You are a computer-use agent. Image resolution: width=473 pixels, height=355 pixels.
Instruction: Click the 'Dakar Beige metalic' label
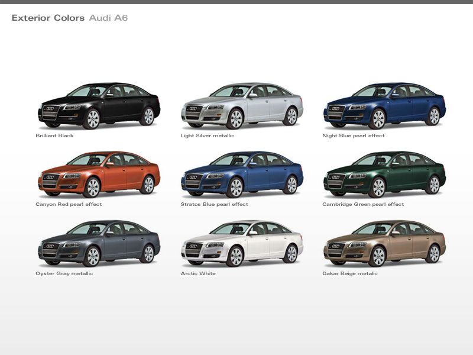[x=350, y=273]
